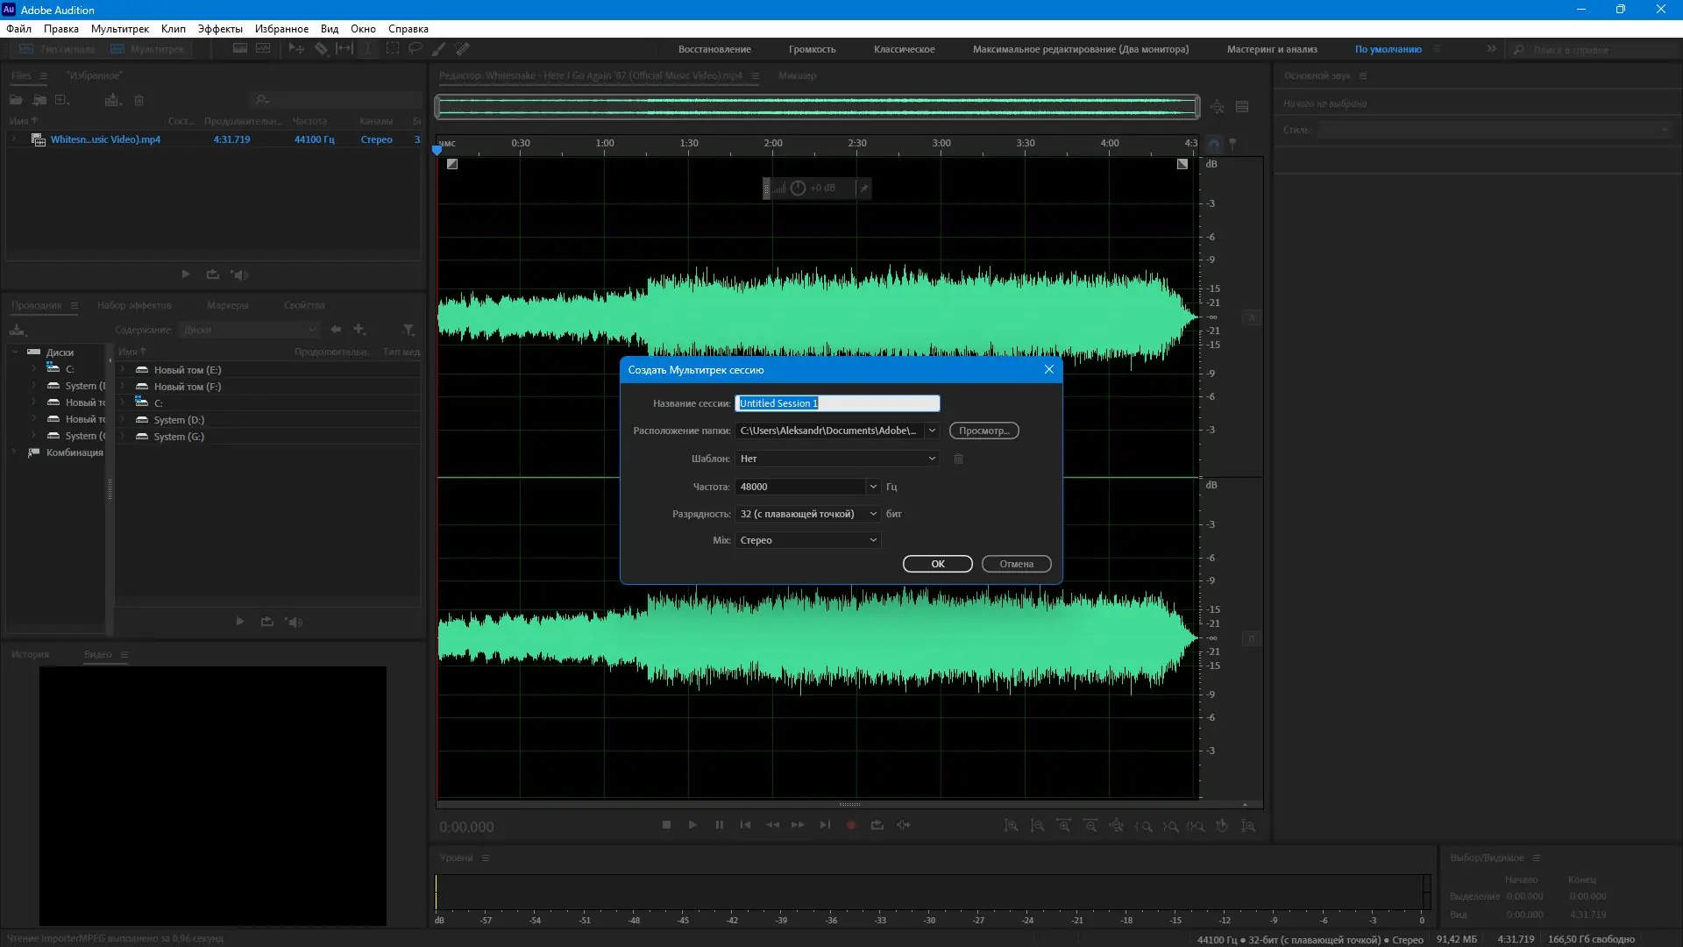
Task: Toggle the Loop Playback icon
Action: click(877, 825)
